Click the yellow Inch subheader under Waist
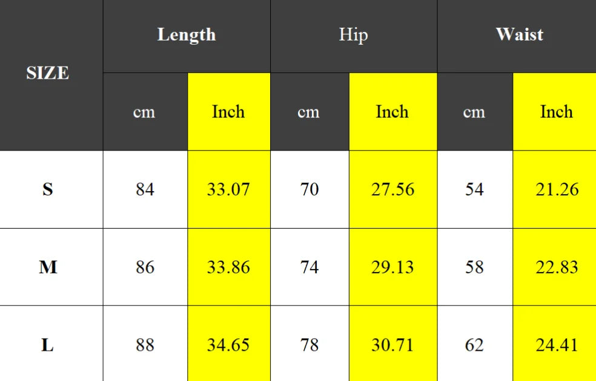This screenshot has height=381, width=596. click(x=556, y=112)
